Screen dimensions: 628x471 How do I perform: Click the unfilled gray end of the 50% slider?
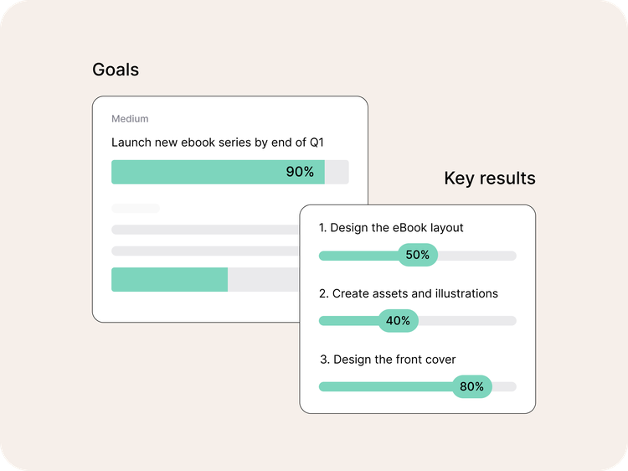[x=477, y=256]
